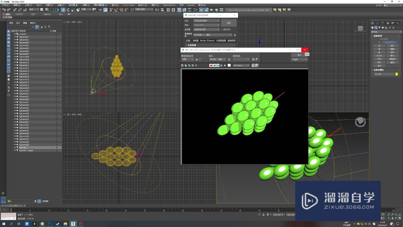Toggle the 3D Snaps icon

pyautogui.click(x=111, y=10)
